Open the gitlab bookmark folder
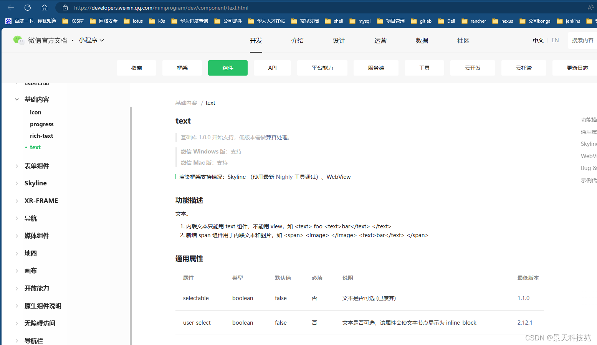 click(421, 21)
